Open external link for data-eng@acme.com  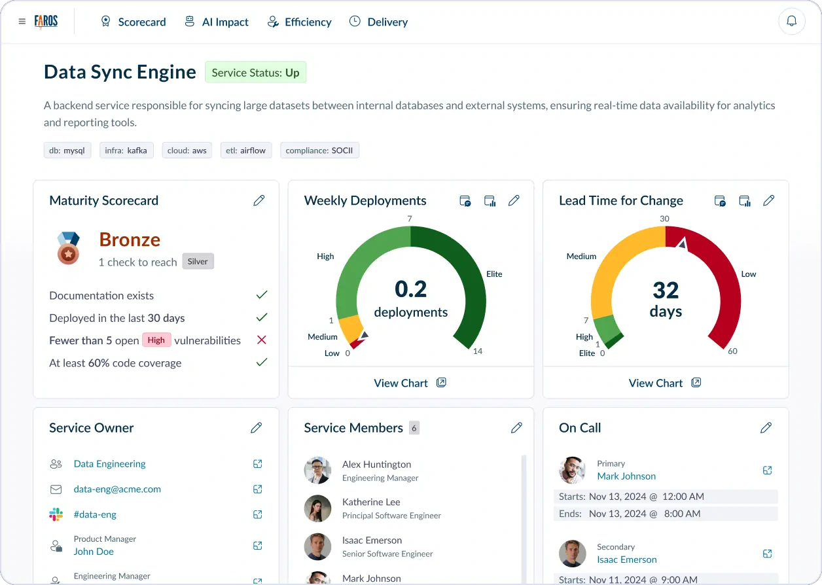258,489
